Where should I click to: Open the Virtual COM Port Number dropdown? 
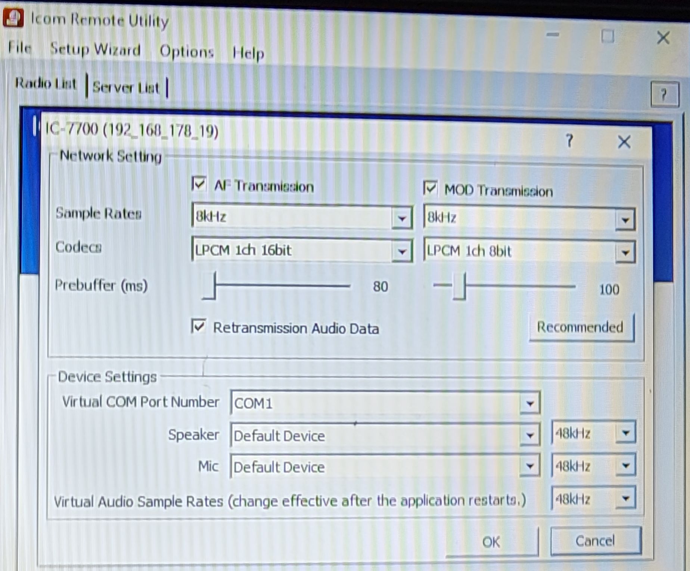pos(530,403)
